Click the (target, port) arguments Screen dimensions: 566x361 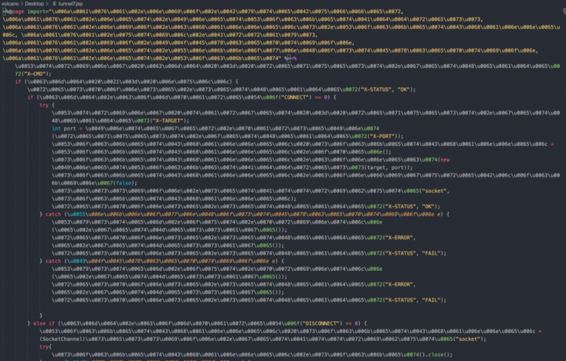(385, 168)
